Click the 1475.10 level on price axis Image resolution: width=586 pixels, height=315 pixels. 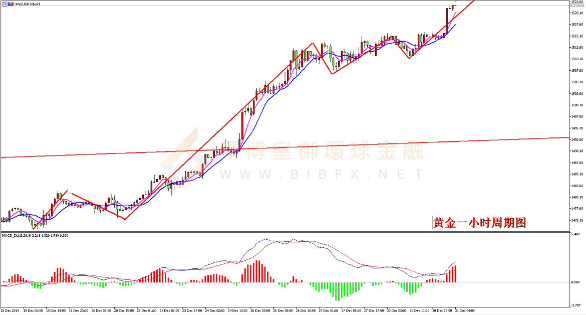pyautogui.click(x=577, y=220)
